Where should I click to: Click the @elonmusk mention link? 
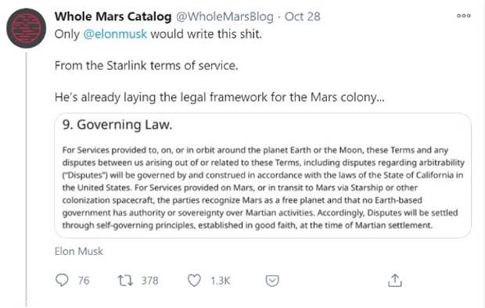coord(115,34)
